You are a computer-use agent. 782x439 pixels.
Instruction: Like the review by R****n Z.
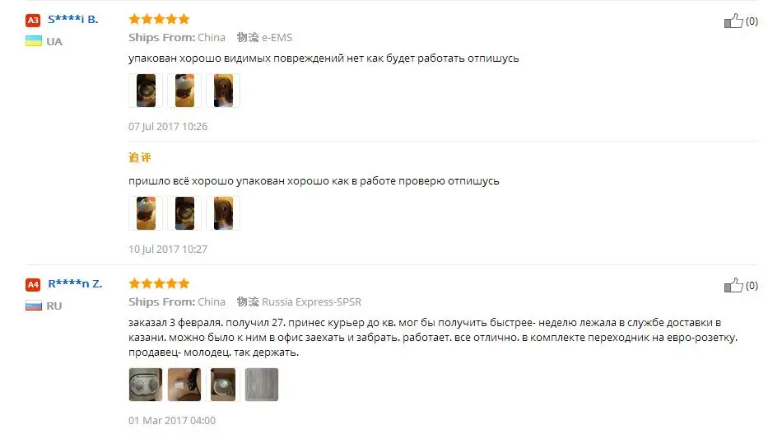(x=733, y=285)
